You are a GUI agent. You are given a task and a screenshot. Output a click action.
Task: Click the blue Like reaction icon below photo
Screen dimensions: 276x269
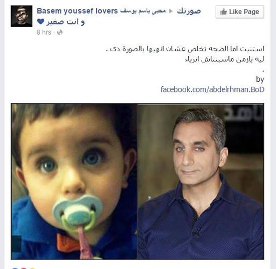(16, 268)
